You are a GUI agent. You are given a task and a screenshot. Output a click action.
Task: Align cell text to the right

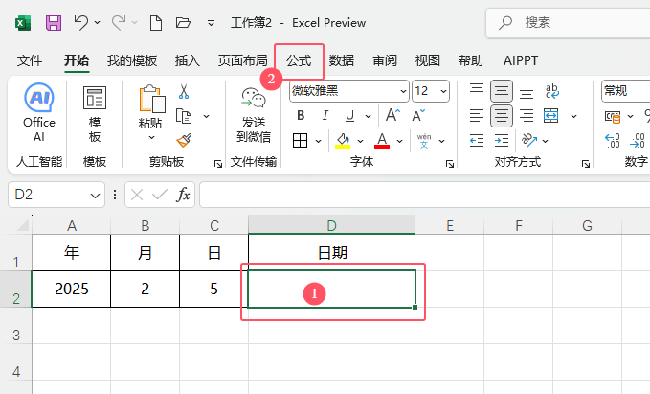[x=527, y=116]
